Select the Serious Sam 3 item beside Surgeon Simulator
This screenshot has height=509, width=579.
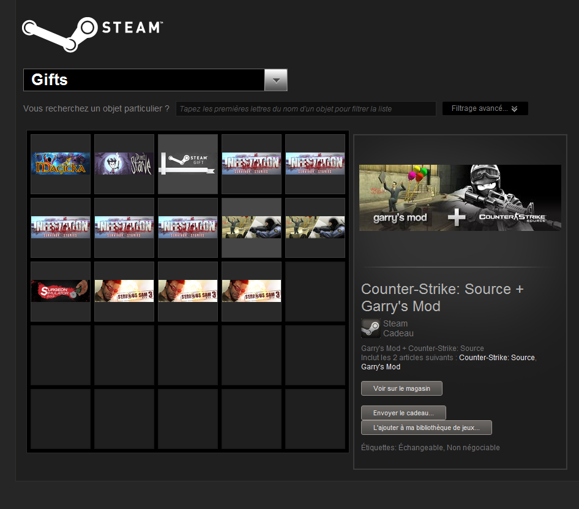124,291
